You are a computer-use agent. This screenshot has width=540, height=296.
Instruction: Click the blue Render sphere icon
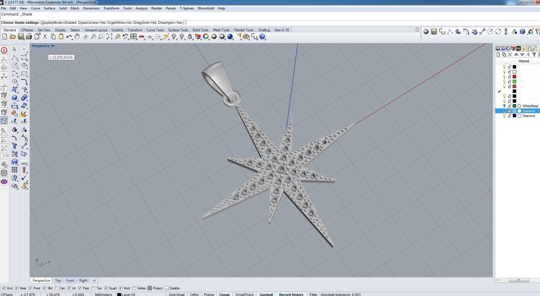pos(230,36)
